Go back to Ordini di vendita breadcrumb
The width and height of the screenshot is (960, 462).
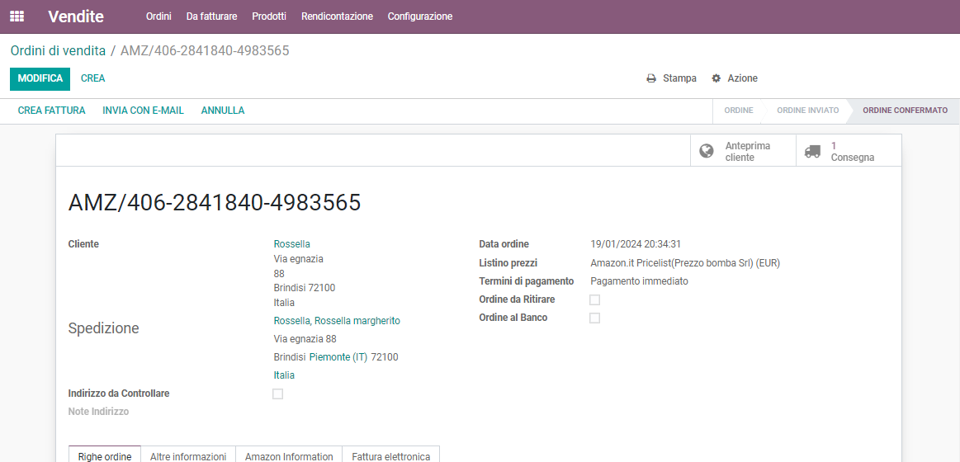click(x=58, y=51)
